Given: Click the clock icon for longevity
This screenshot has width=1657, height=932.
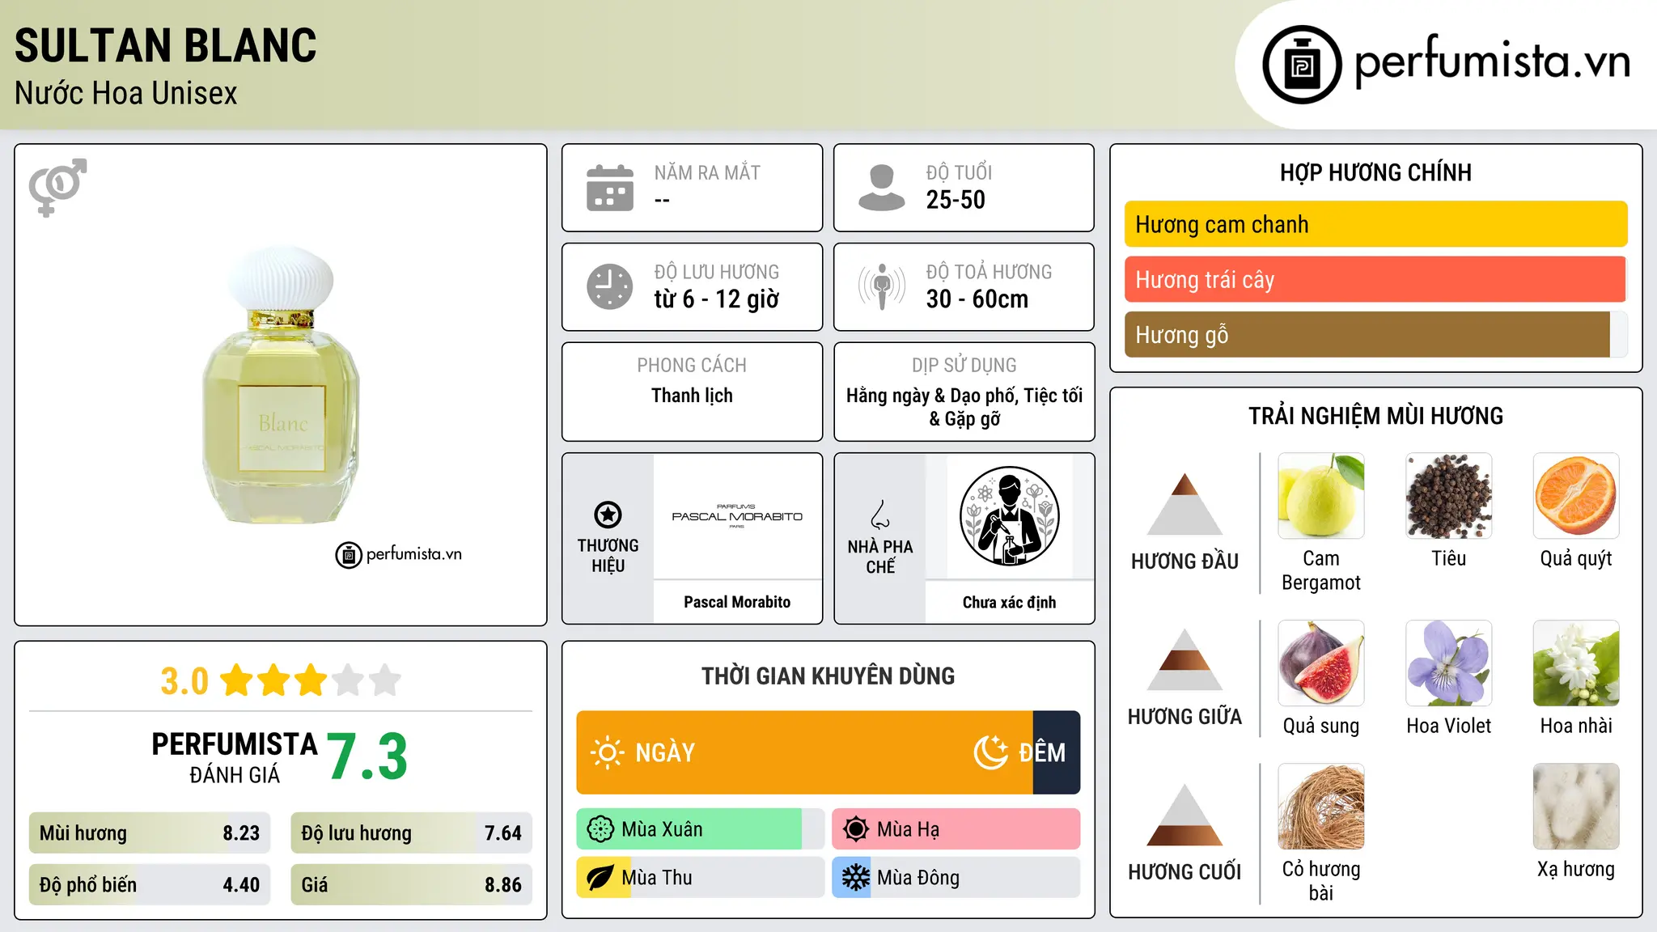Looking at the screenshot, I should pos(610,286).
